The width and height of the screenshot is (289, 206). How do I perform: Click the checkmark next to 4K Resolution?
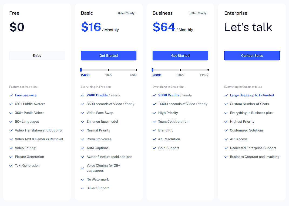tap(154, 139)
